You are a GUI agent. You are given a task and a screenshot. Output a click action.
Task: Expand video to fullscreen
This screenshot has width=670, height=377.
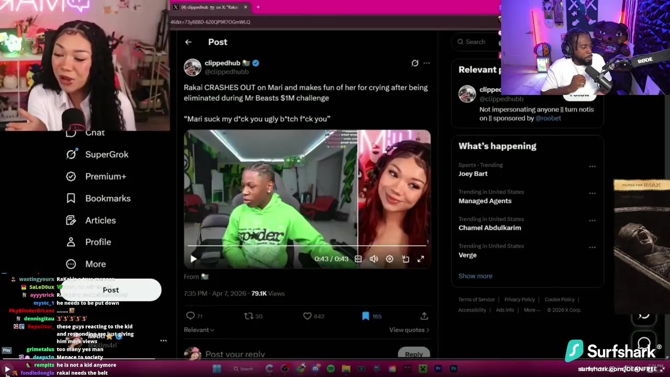pos(421,259)
